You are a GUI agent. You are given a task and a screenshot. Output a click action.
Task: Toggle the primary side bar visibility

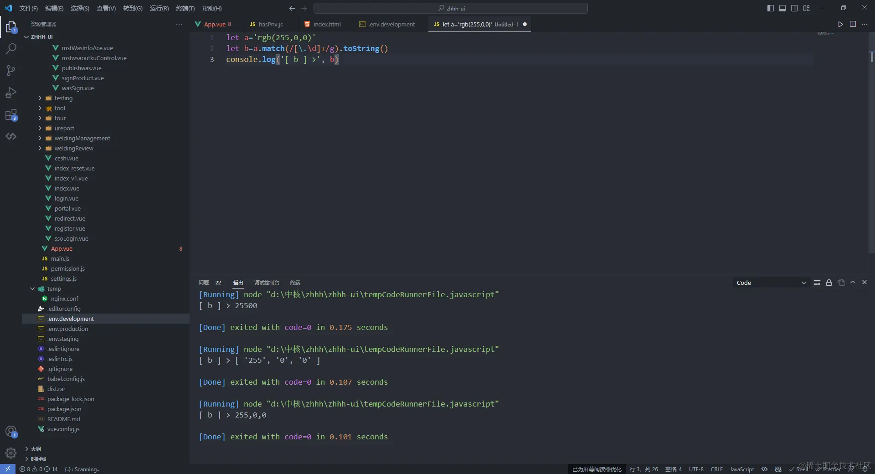(x=771, y=8)
